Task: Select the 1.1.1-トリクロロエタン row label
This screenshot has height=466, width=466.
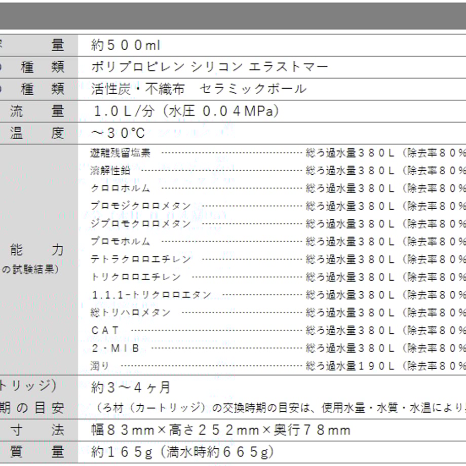Action: 151,295
